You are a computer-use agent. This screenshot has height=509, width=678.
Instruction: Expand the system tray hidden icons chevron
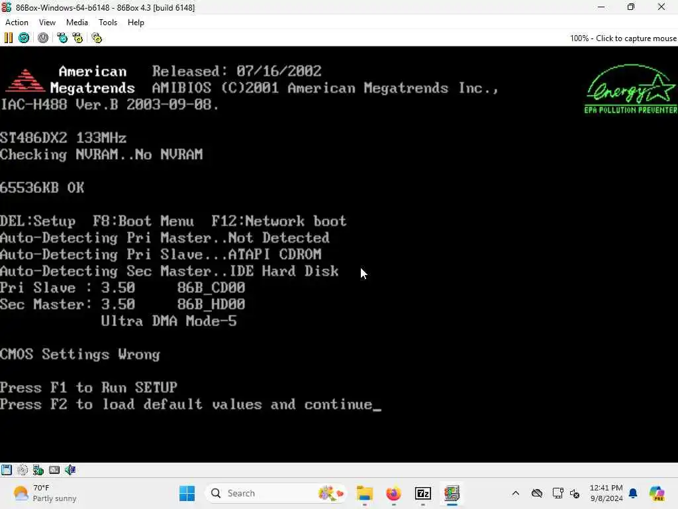point(515,493)
